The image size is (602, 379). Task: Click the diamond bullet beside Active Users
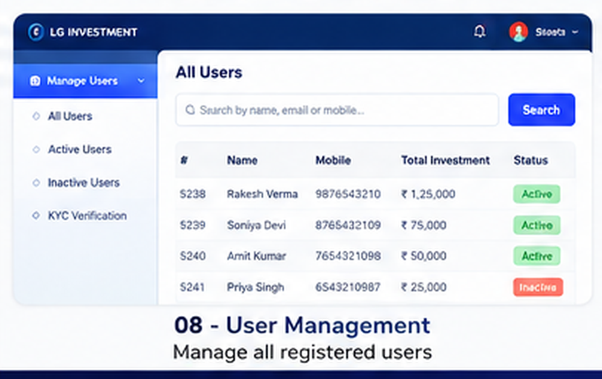[36, 149]
